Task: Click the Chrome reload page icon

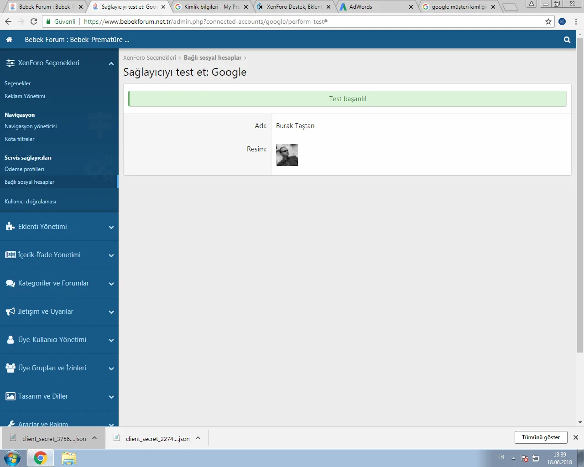Action: coord(34,21)
